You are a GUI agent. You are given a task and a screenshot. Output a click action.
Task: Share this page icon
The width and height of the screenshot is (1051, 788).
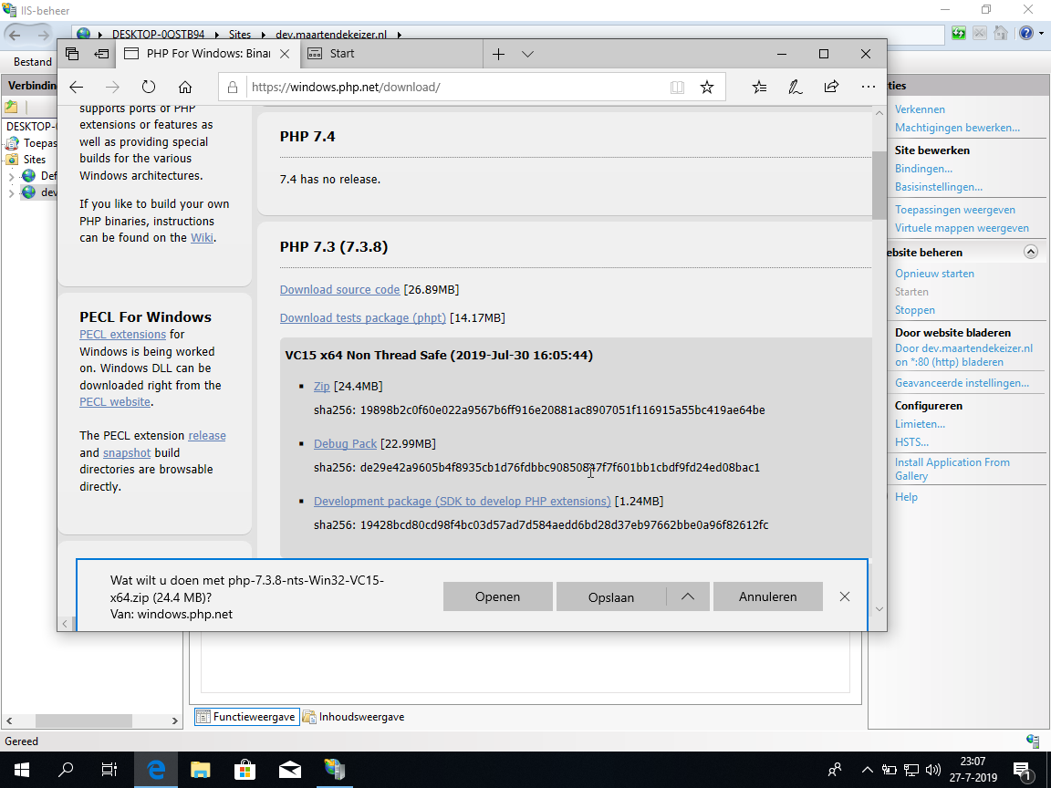(831, 88)
